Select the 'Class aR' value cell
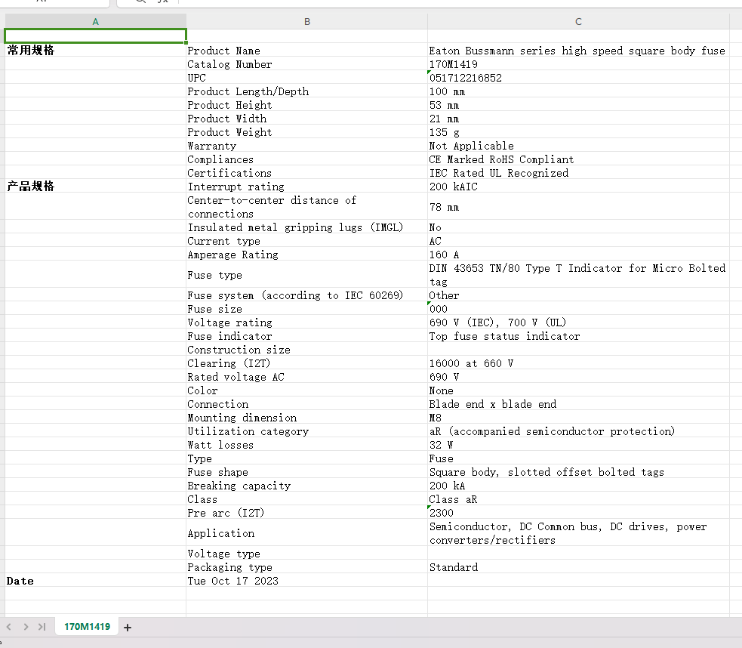This screenshot has height=648, width=742. click(578, 499)
